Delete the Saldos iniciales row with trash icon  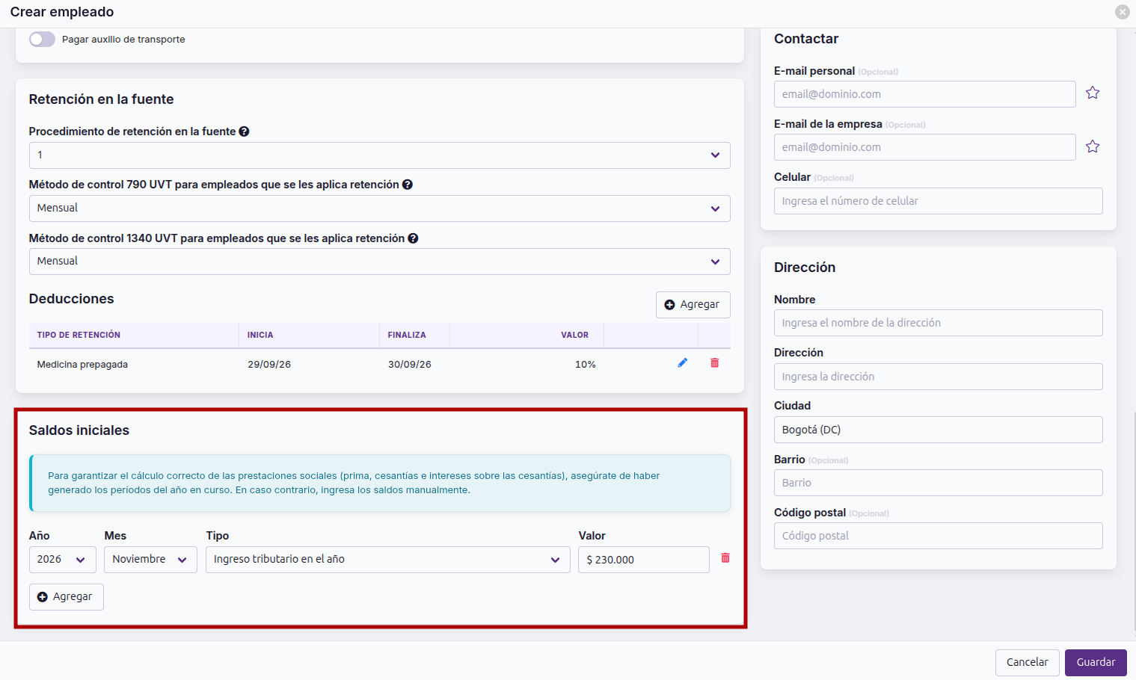click(x=725, y=558)
